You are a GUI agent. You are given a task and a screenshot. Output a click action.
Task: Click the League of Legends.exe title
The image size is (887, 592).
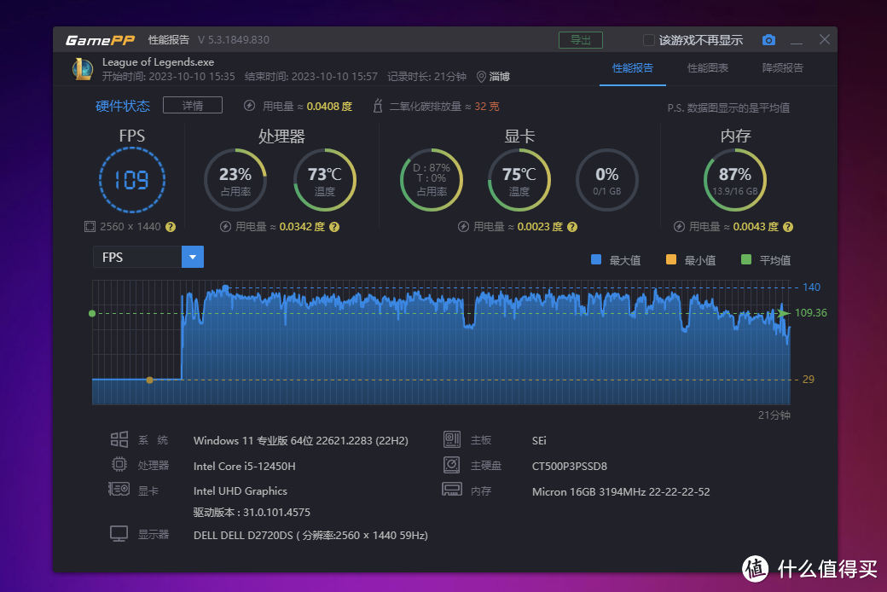pyautogui.click(x=158, y=62)
